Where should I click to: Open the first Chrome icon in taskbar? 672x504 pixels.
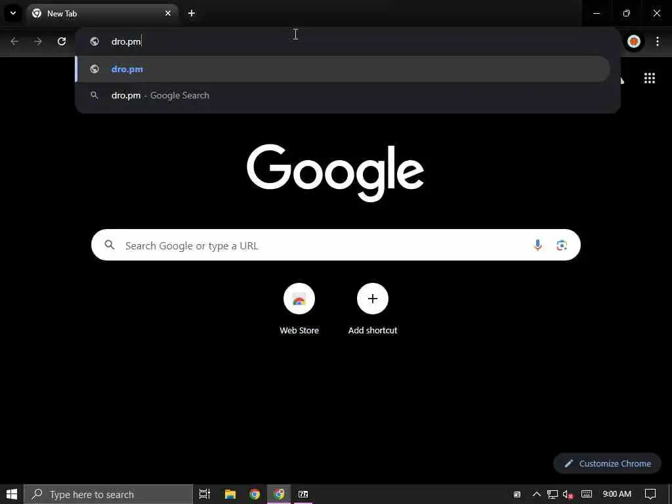tap(255, 494)
